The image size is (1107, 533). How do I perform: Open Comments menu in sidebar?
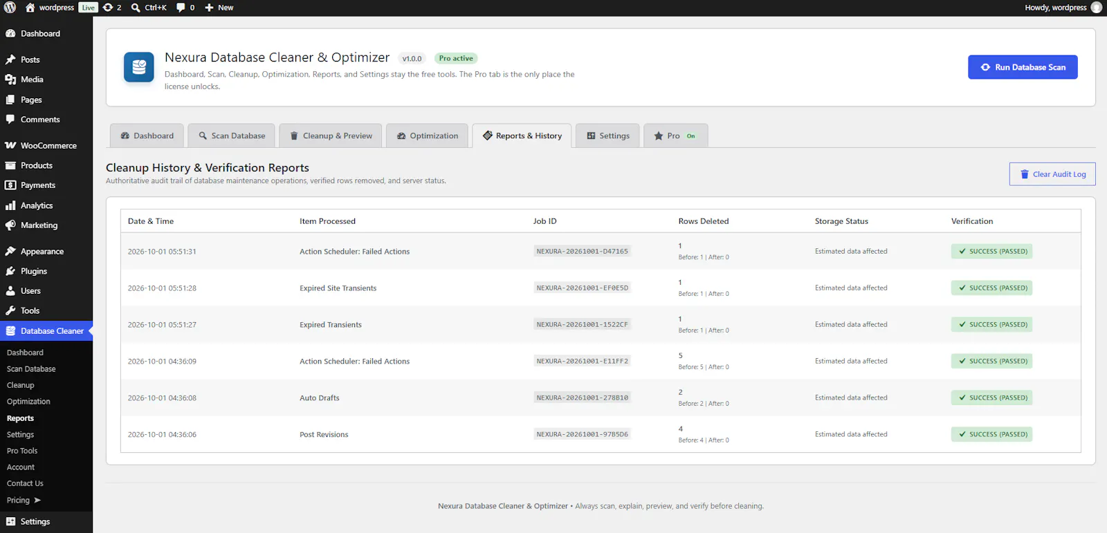pos(46,120)
